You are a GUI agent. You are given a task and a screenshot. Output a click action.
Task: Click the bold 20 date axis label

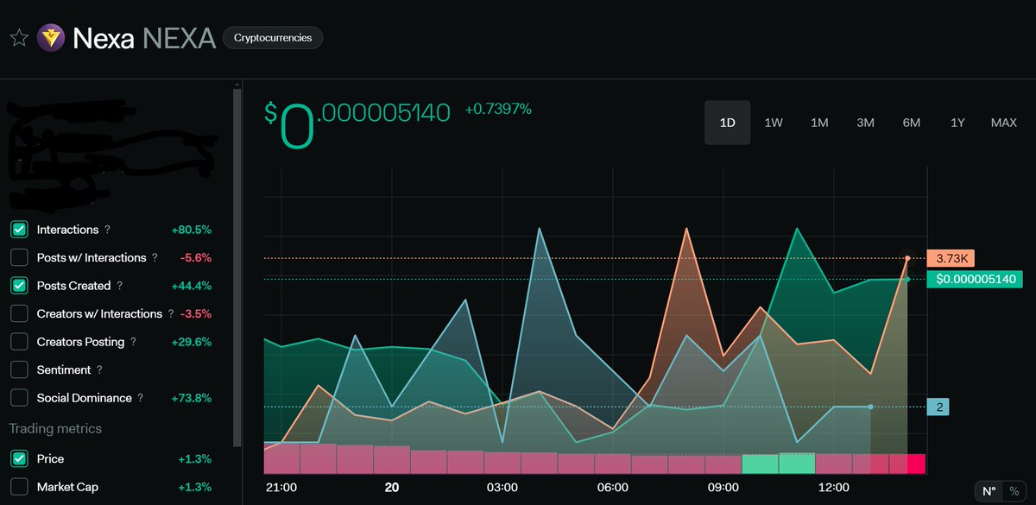click(x=391, y=488)
